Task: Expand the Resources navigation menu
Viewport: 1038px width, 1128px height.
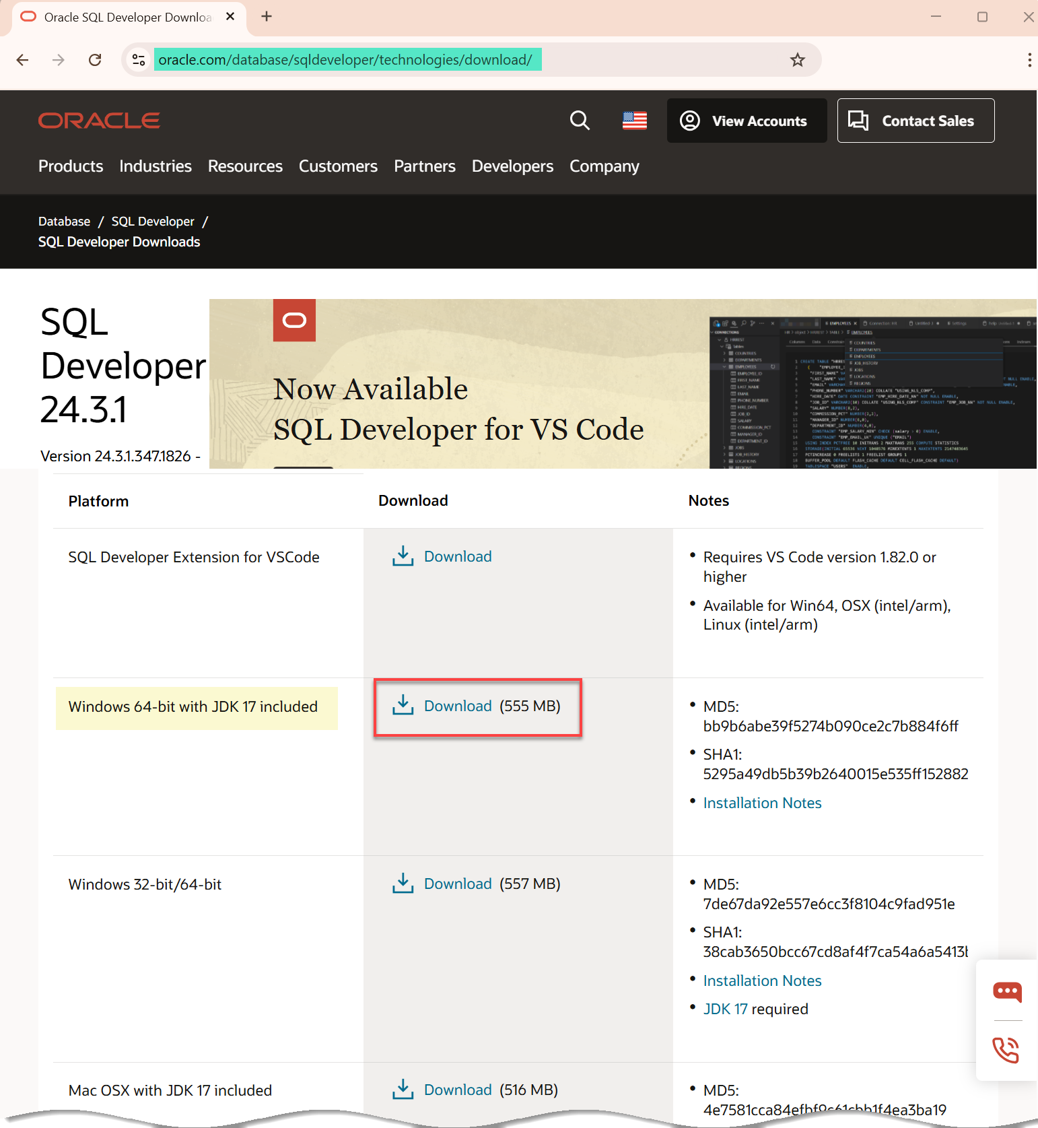Action: (x=245, y=166)
